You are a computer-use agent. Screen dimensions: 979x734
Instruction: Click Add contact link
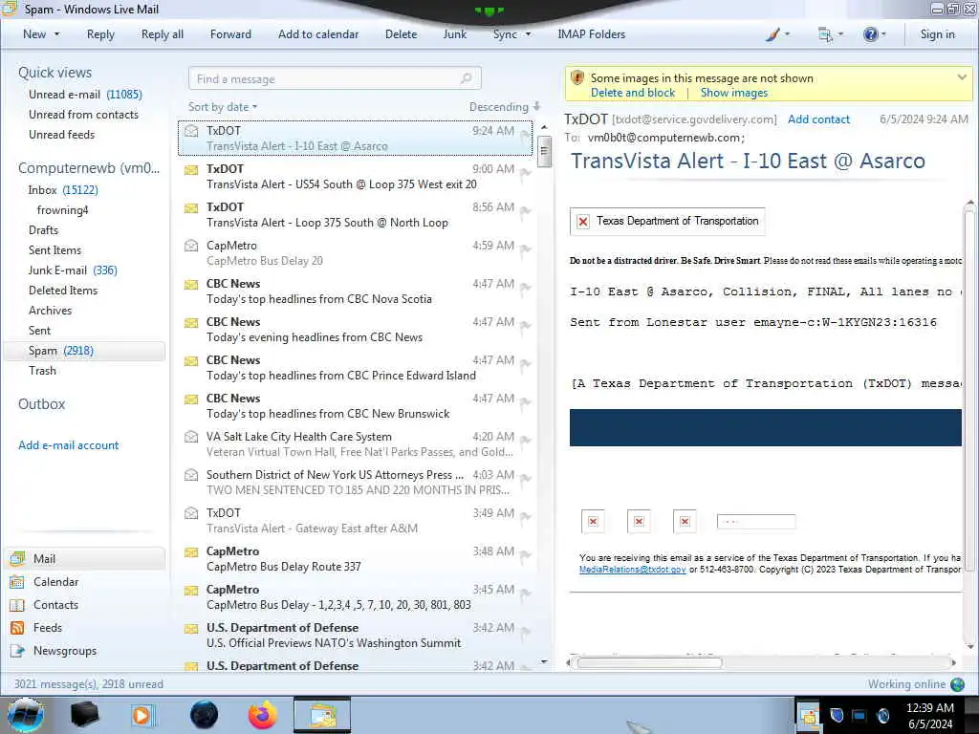click(x=818, y=119)
